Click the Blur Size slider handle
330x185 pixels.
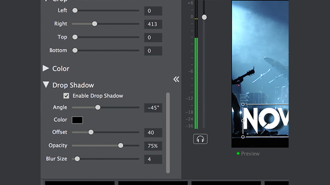[x=77, y=159]
